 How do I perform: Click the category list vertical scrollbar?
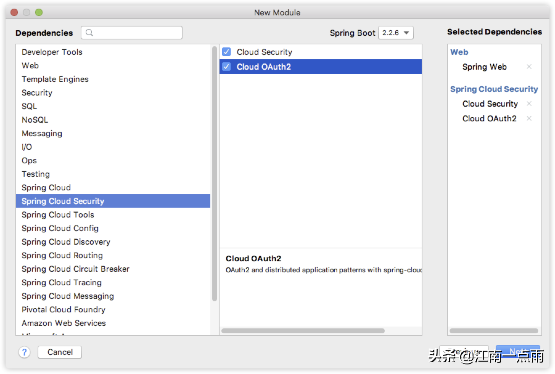tap(215, 173)
